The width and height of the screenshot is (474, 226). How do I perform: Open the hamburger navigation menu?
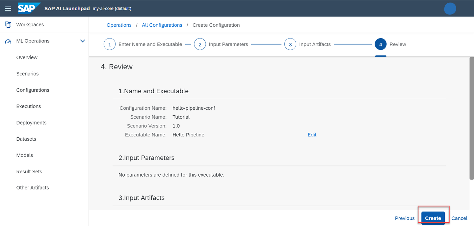(8, 9)
